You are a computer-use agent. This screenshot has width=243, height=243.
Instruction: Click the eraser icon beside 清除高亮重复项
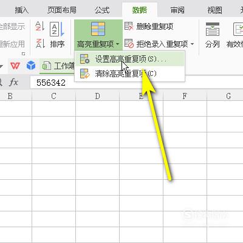[x=84, y=74]
